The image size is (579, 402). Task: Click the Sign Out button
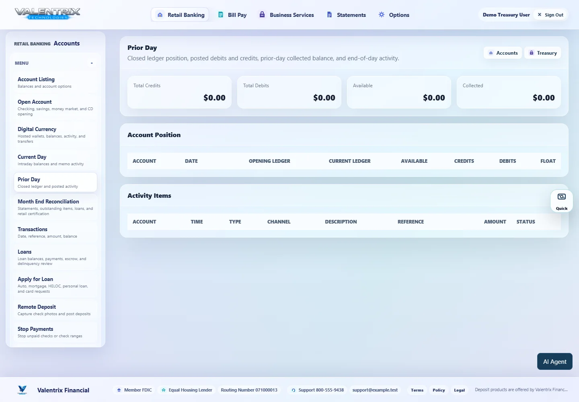(550, 15)
